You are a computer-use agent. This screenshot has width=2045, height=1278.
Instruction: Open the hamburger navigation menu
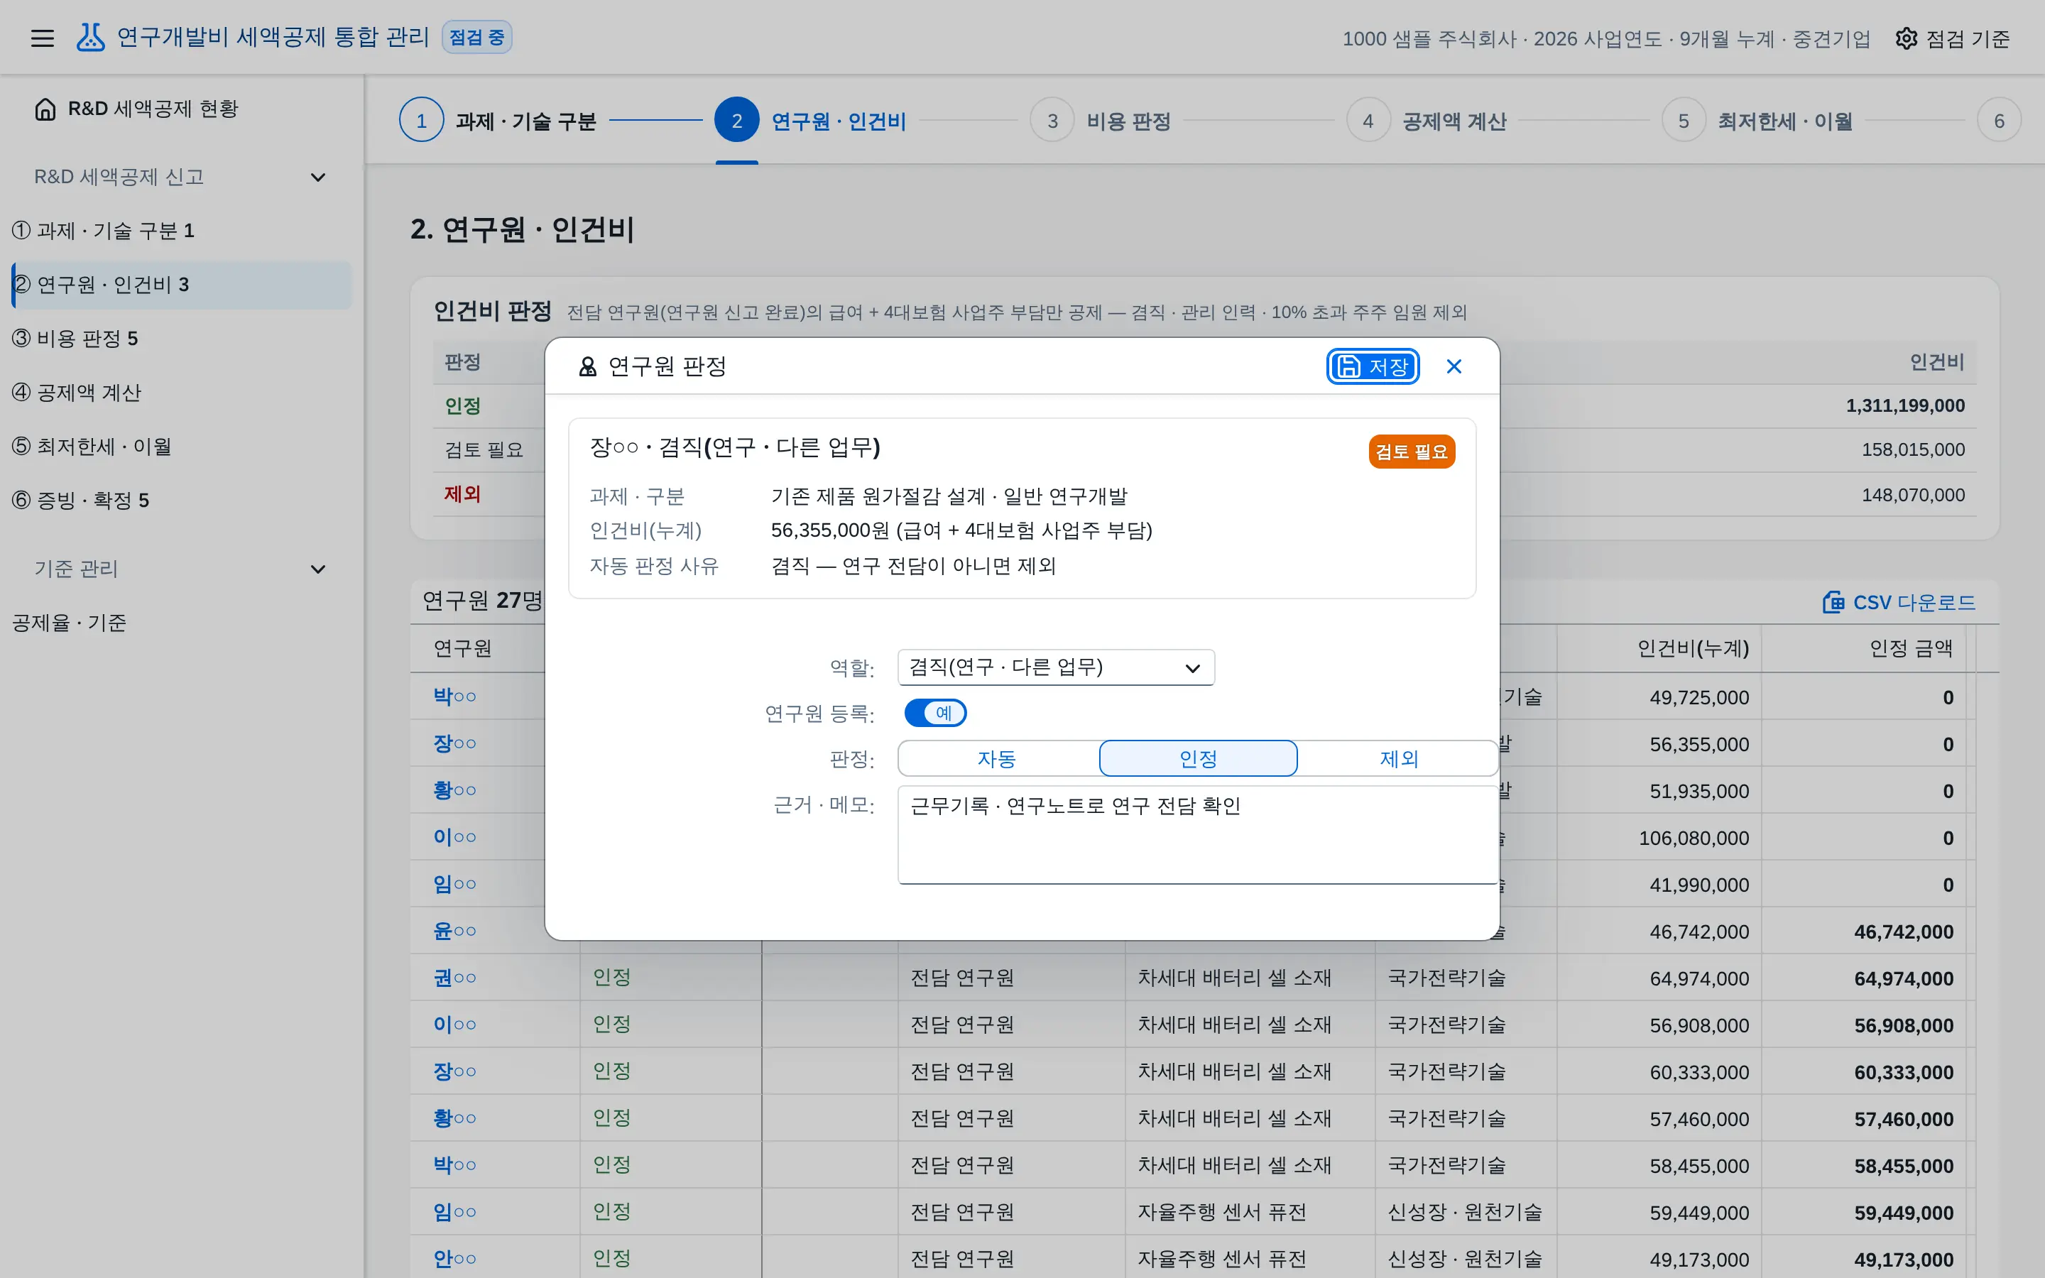pyautogui.click(x=43, y=38)
